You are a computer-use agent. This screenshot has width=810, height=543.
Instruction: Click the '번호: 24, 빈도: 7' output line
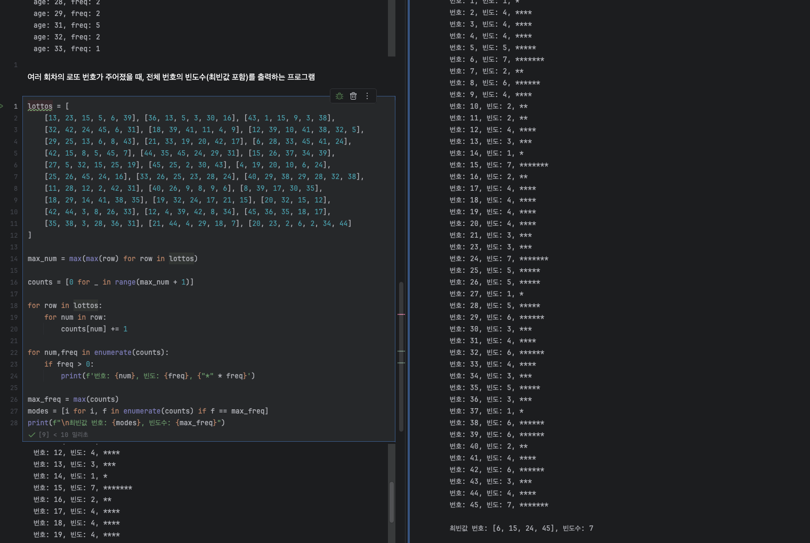(x=499, y=258)
